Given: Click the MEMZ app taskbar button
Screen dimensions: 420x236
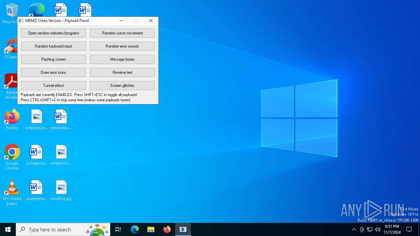Looking at the screenshot, I should [183, 229].
